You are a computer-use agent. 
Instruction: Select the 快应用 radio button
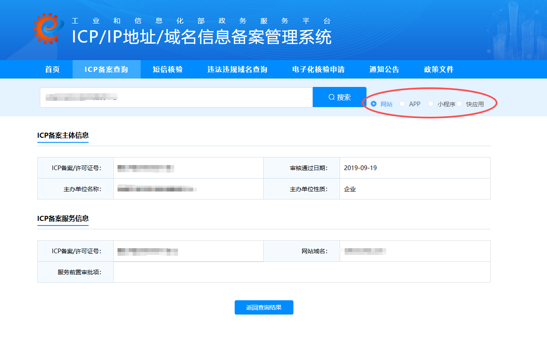click(x=459, y=104)
